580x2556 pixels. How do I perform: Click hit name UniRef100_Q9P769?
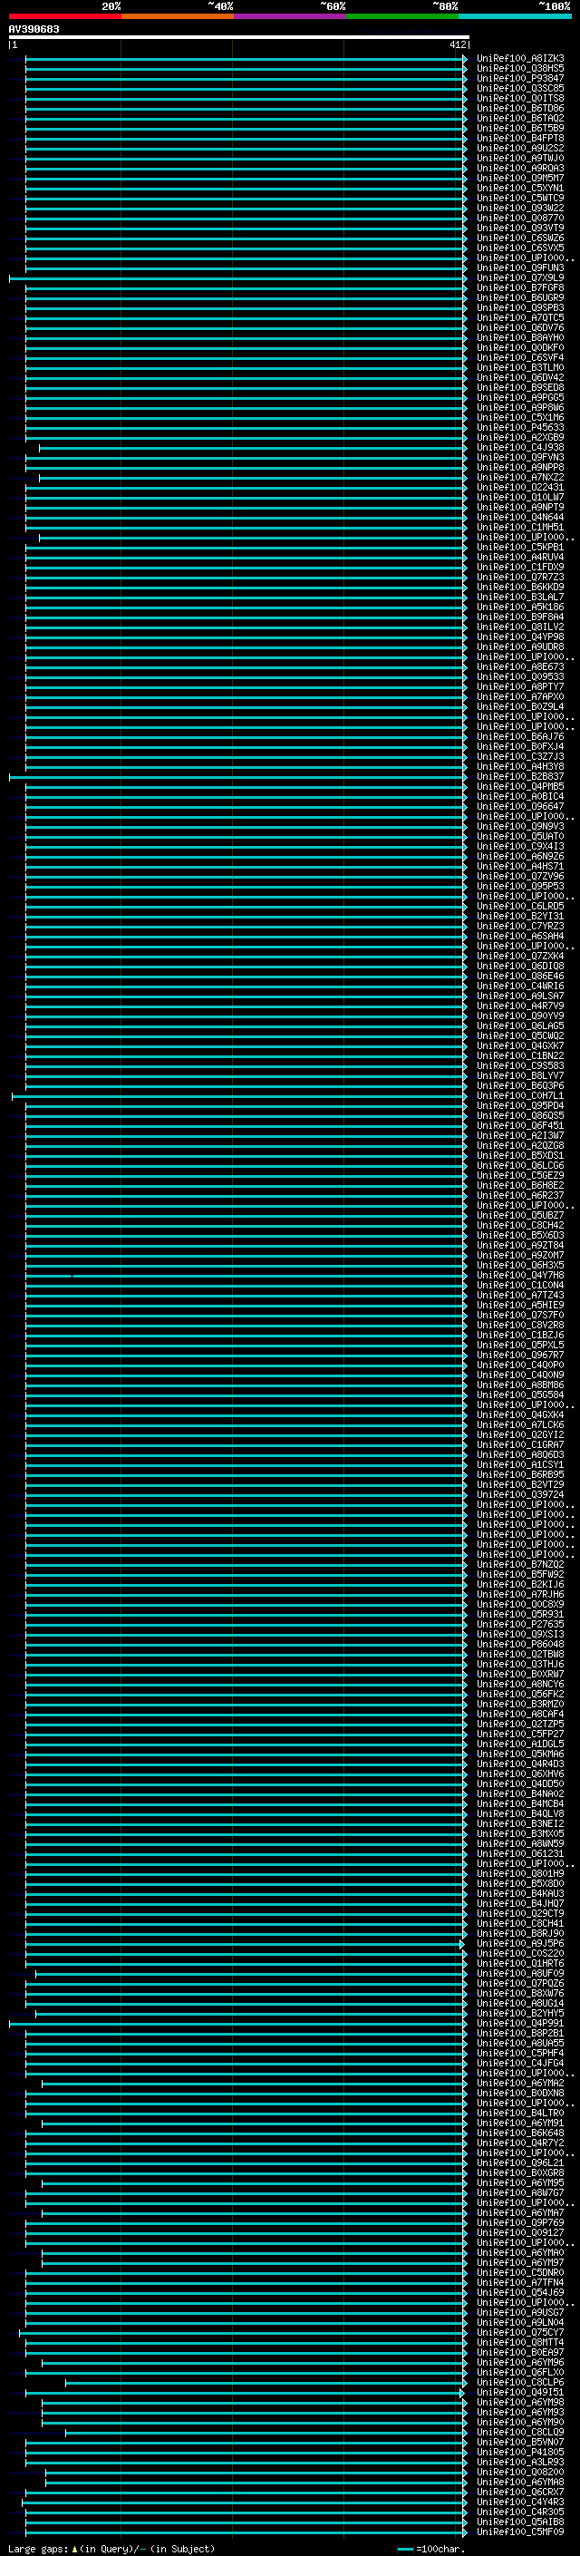pyautogui.click(x=519, y=2223)
